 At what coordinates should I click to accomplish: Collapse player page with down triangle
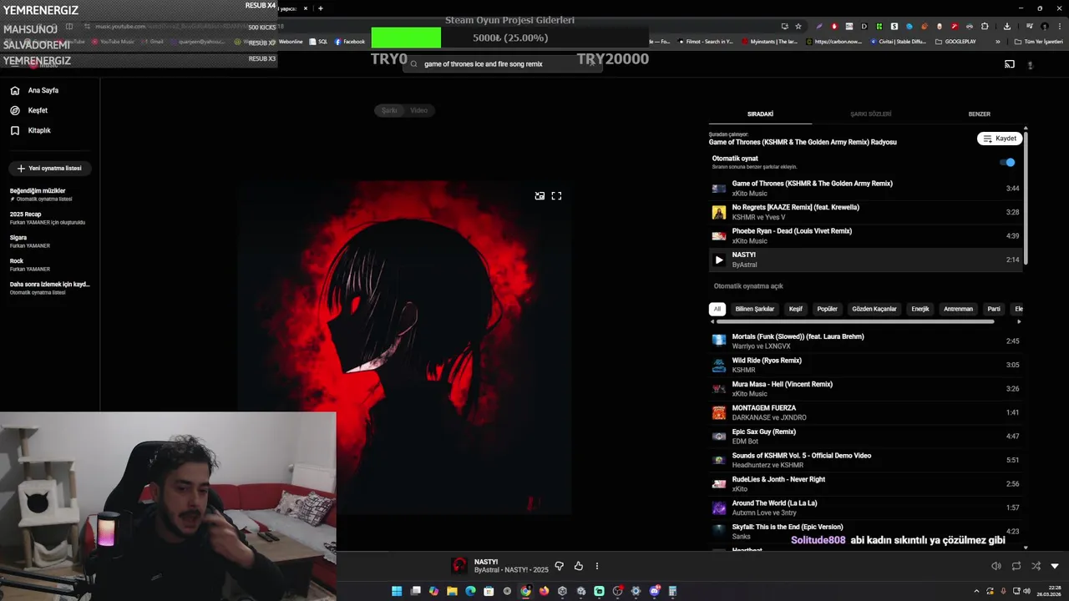[1055, 566]
